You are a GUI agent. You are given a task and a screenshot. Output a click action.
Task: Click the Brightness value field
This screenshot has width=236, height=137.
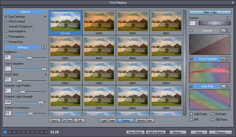click(8, 57)
